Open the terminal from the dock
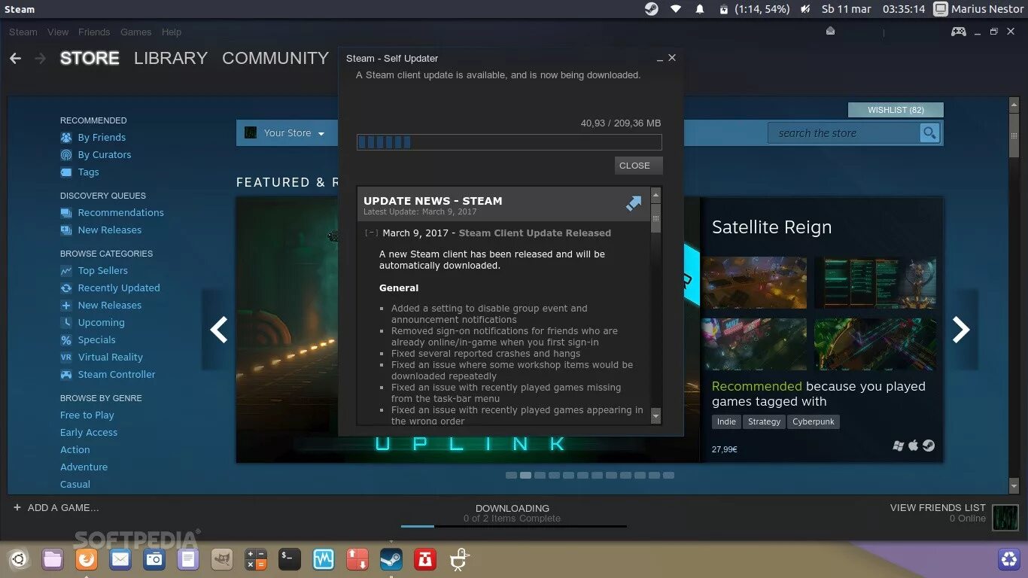Screen dimensions: 1028x578 click(x=290, y=559)
